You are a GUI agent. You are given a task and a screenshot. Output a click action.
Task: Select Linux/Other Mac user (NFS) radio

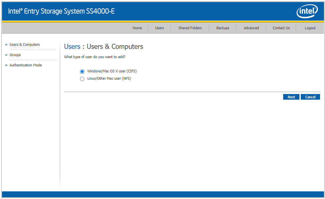[82, 79]
